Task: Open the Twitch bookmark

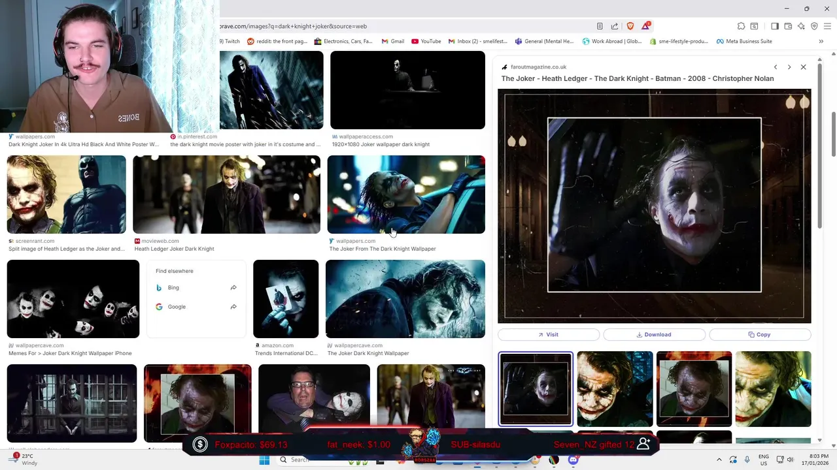Action: 230,41
